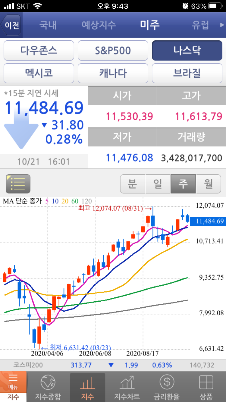This screenshot has width=226, height=402.
Task: Tap the battery indicator icon
Action: [215, 6]
